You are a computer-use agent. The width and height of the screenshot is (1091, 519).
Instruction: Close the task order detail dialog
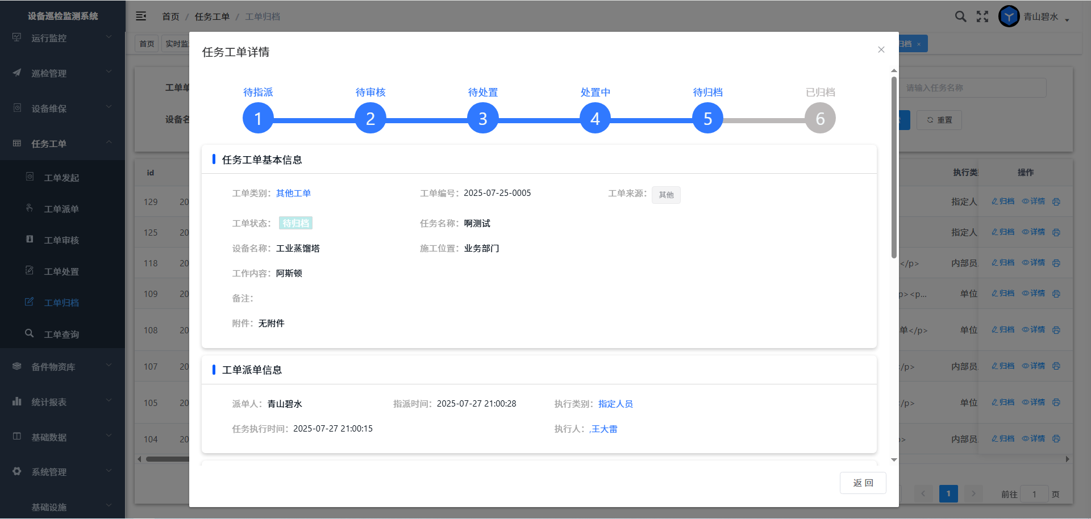[881, 50]
